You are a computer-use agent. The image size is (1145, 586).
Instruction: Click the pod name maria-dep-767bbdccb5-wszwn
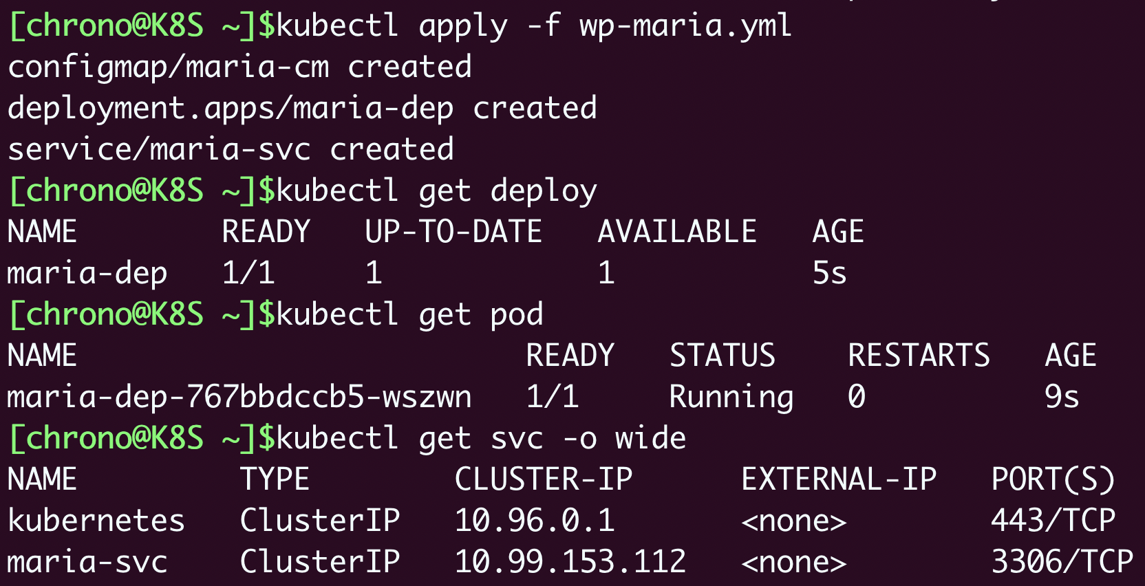239,398
